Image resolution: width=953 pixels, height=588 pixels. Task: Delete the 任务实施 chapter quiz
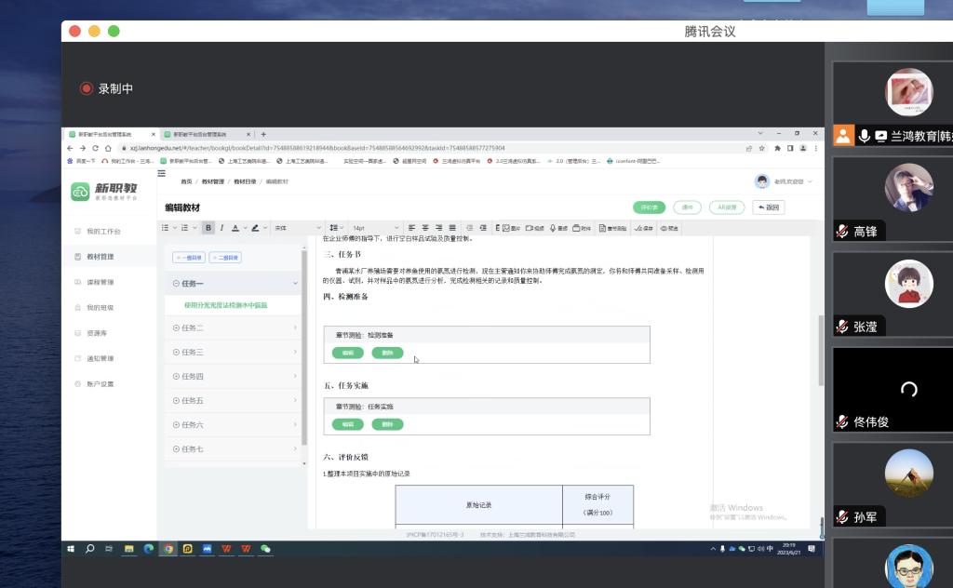point(387,424)
